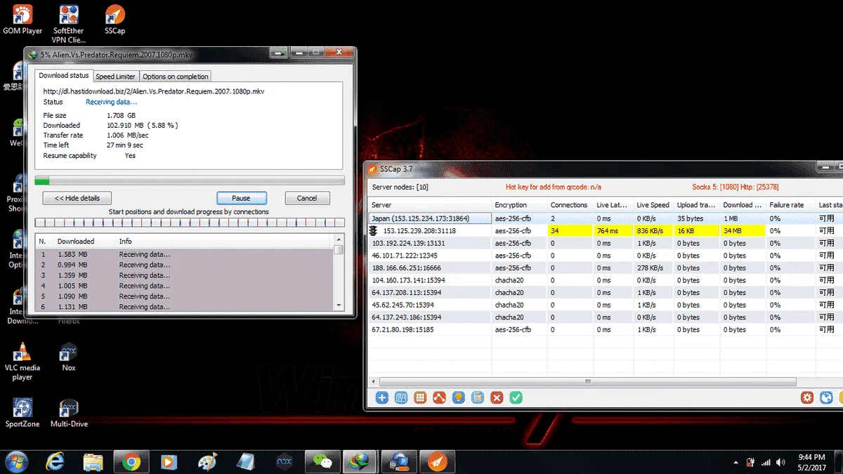Screen dimensions: 843x474
Task: Click the blue globe icon in SSCap toolbar
Action: (x=826, y=397)
